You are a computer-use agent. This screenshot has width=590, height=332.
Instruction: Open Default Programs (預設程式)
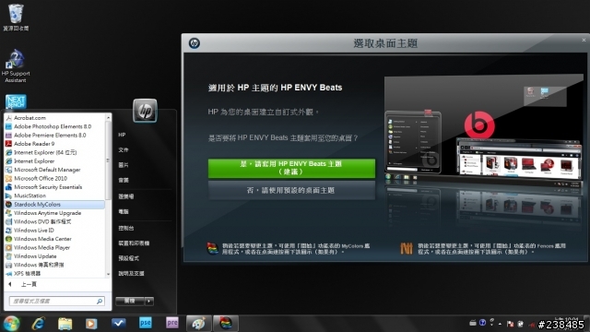pos(129,258)
